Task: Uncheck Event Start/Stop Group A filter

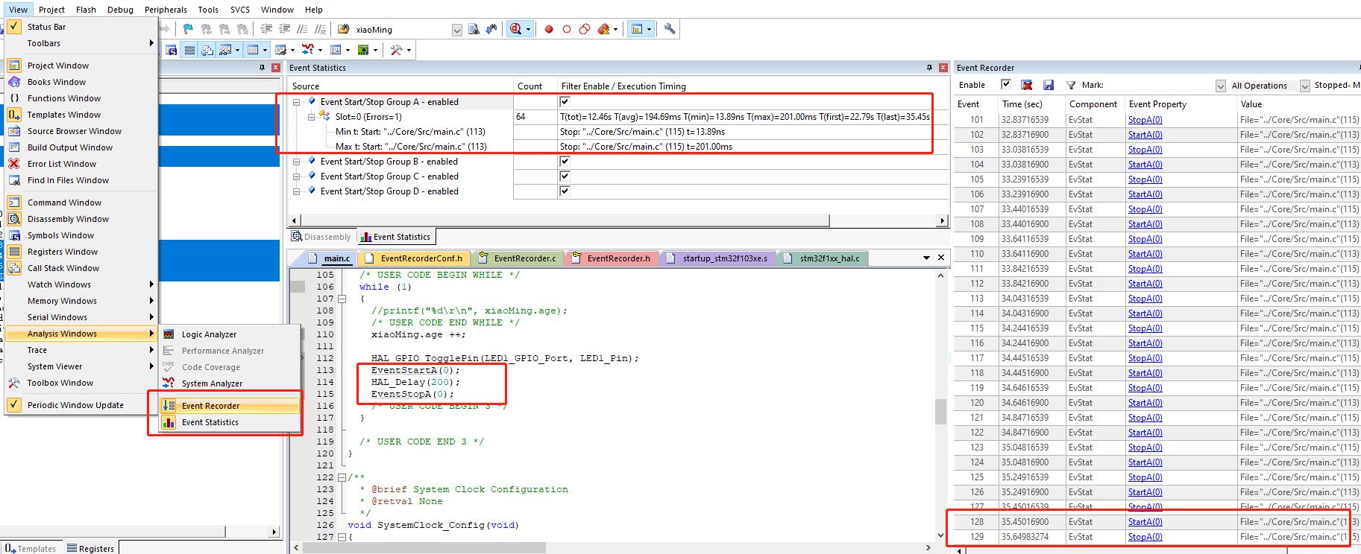Action: (x=565, y=101)
